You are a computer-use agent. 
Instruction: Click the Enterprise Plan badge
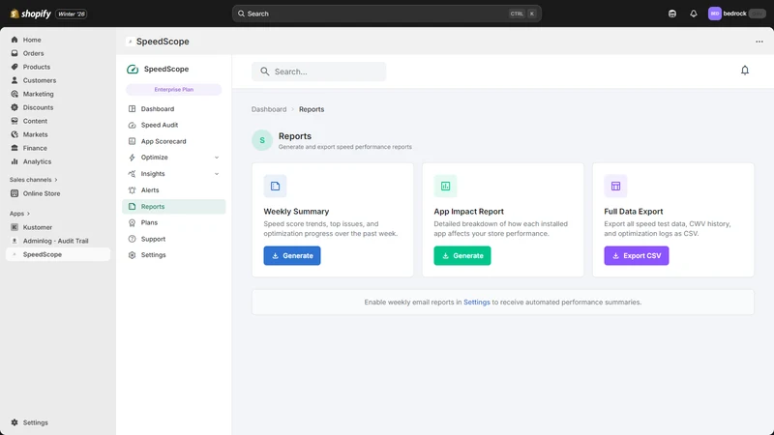pos(174,89)
